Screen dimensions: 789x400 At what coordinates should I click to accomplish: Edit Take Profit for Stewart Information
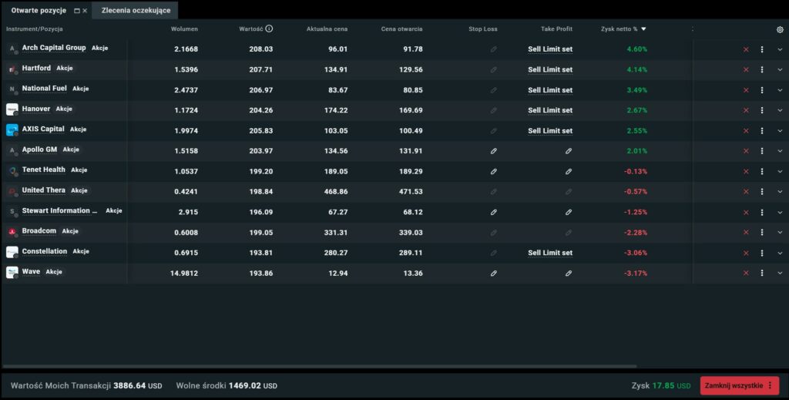[569, 212]
